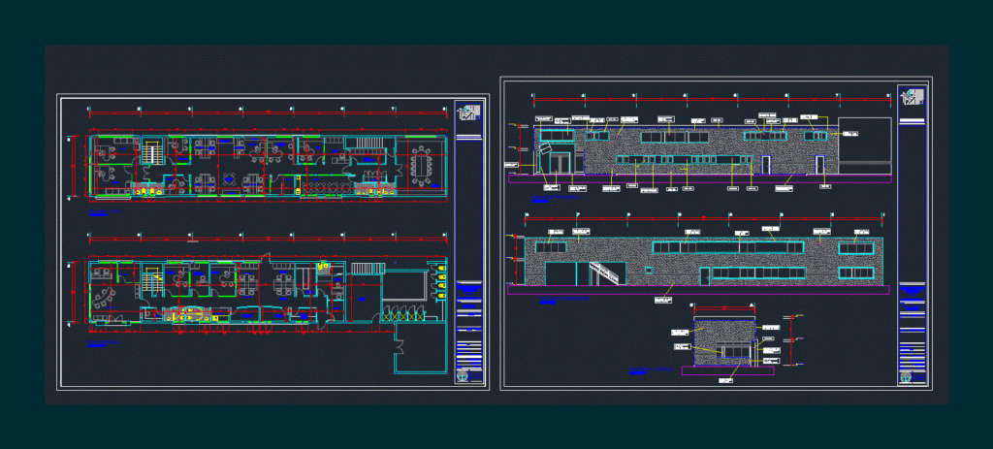
Task: Select the magenta ground base under rear elevation
Action: coord(698,290)
